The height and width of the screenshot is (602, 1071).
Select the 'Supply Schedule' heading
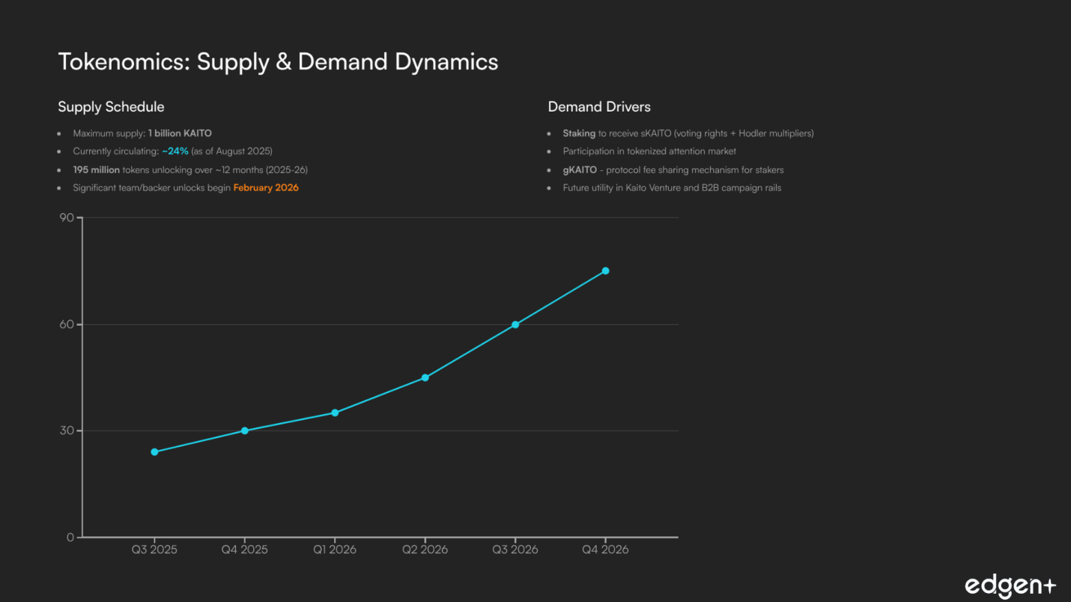click(111, 107)
